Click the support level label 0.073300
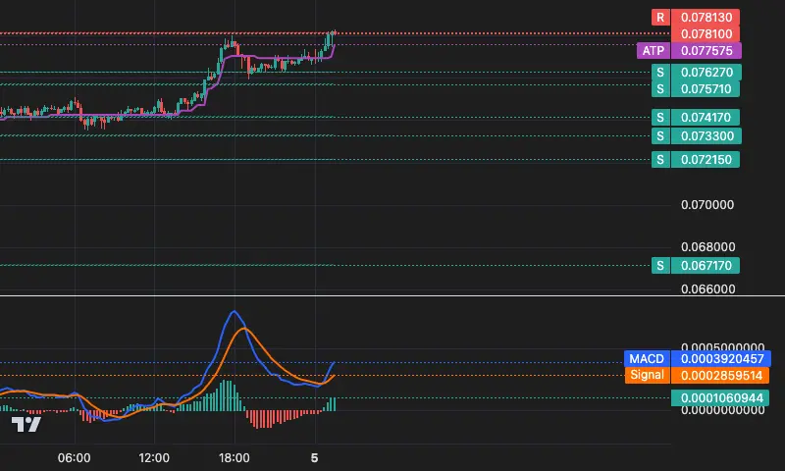Image resolution: width=785 pixels, height=471 pixels. point(696,136)
